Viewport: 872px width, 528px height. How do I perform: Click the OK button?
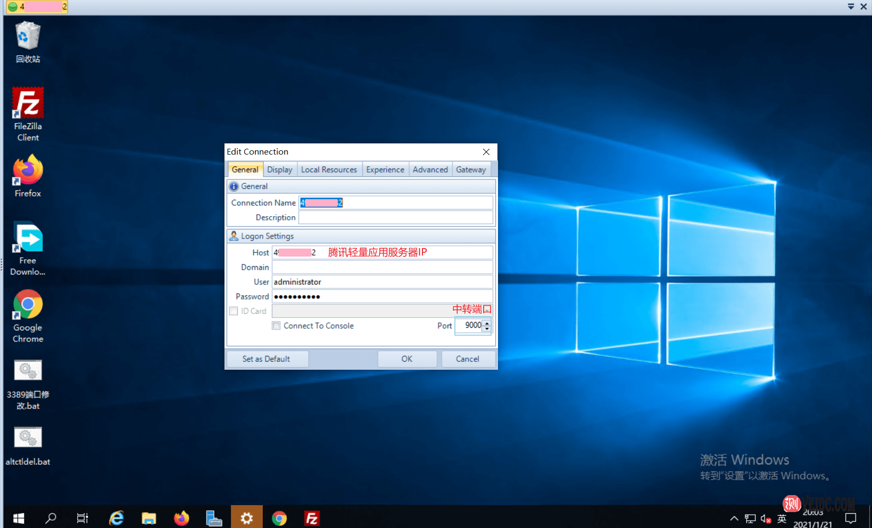(x=406, y=359)
